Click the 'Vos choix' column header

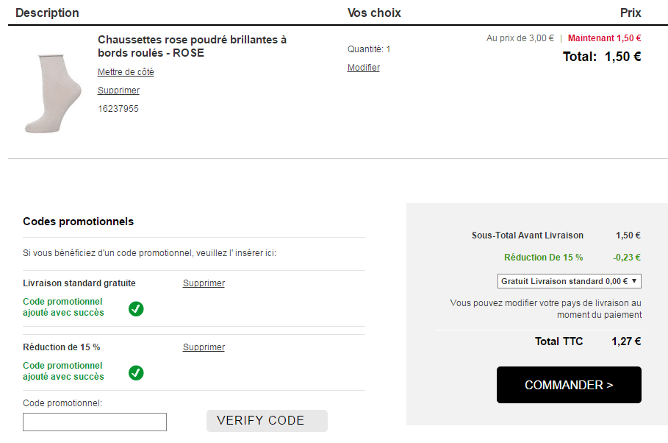(374, 13)
